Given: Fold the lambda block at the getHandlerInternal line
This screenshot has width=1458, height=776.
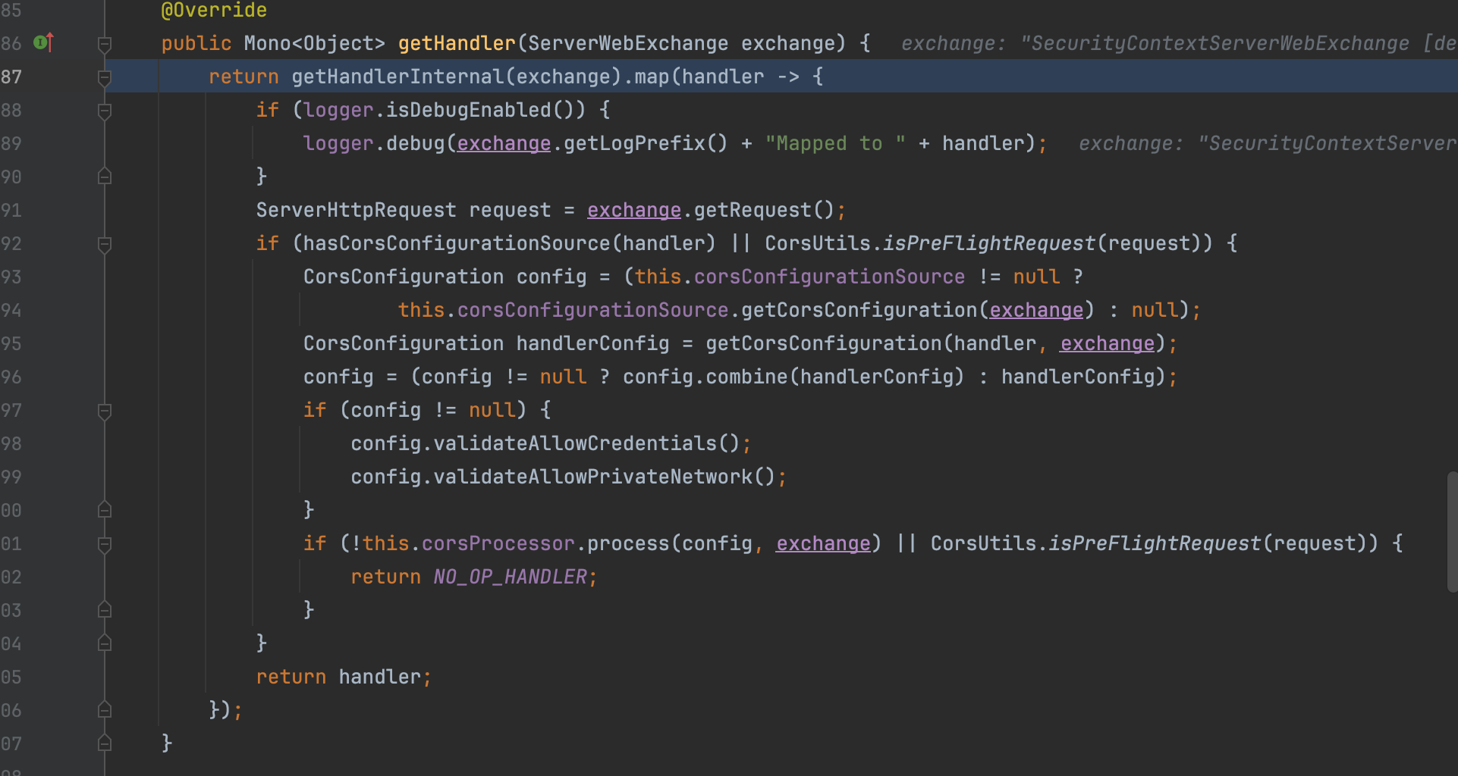Looking at the screenshot, I should pos(105,77).
